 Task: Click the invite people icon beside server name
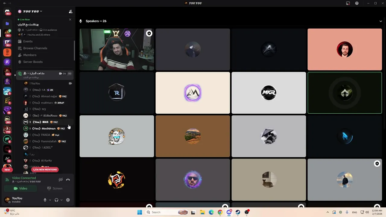(x=71, y=11)
